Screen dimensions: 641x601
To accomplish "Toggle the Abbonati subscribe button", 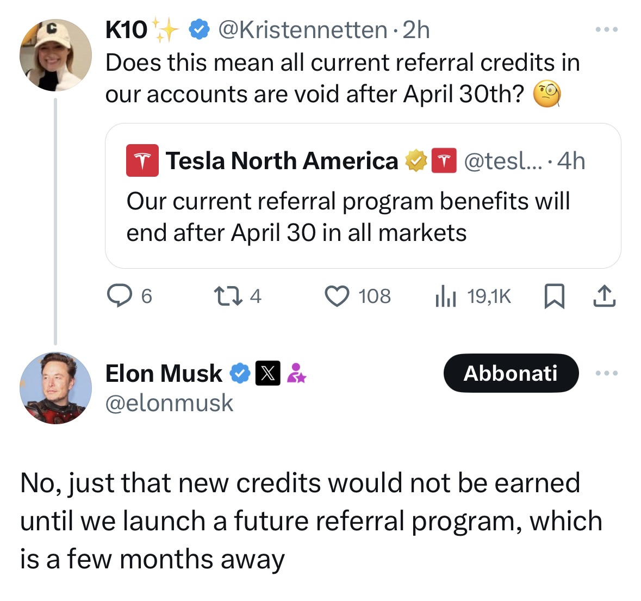I will tap(511, 373).
